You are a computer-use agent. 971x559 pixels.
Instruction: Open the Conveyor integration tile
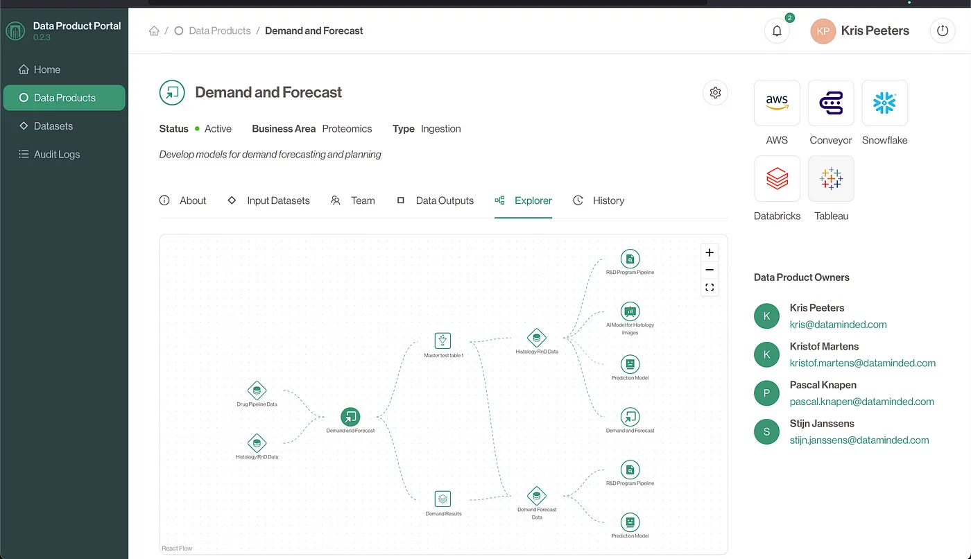[831, 103]
